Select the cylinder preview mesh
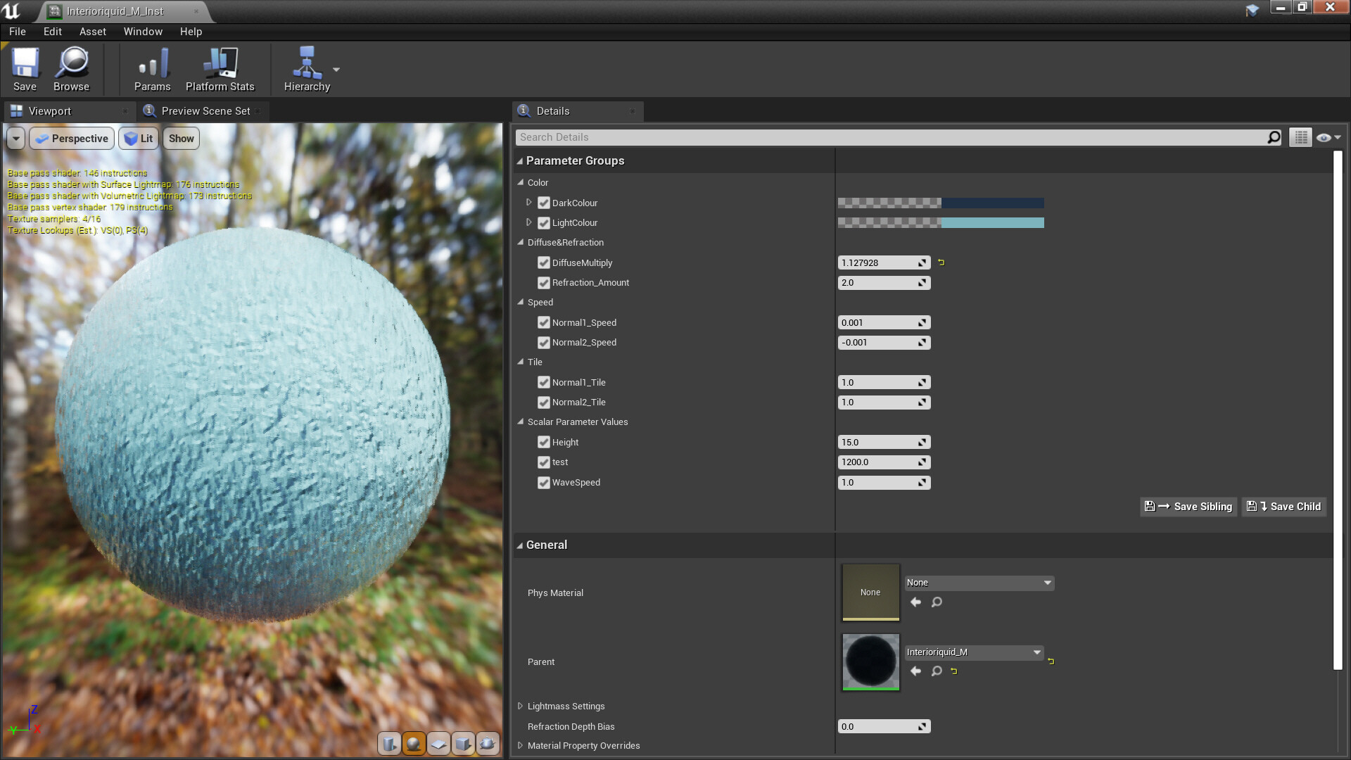1351x760 pixels. click(388, 744)
